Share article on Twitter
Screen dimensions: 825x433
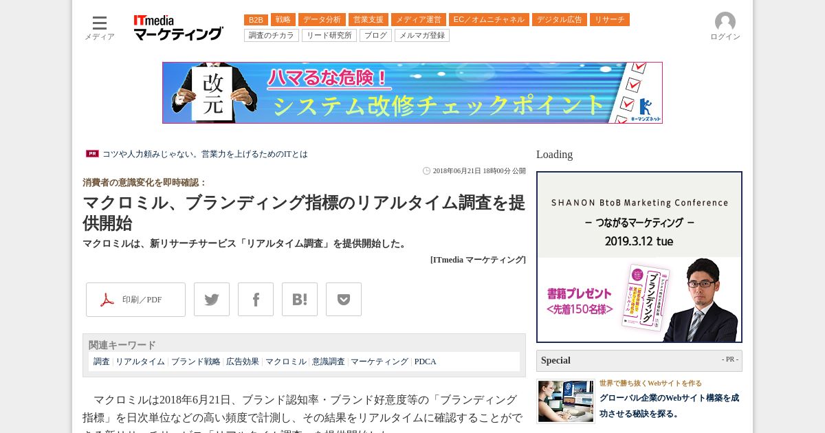[x=212, y=300]
